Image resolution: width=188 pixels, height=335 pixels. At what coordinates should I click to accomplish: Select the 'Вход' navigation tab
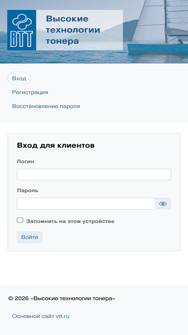(19, 78)
